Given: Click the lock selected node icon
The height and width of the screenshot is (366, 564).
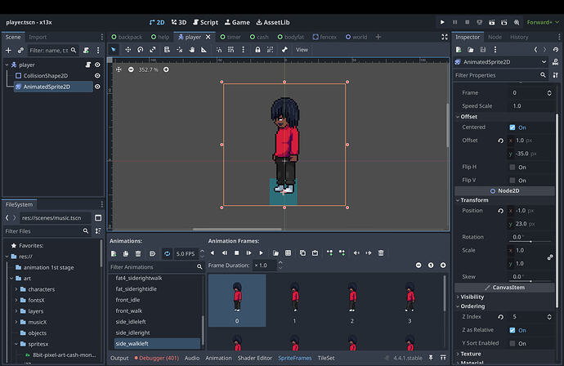Looking at the screenshot, I should pos(257,50).
